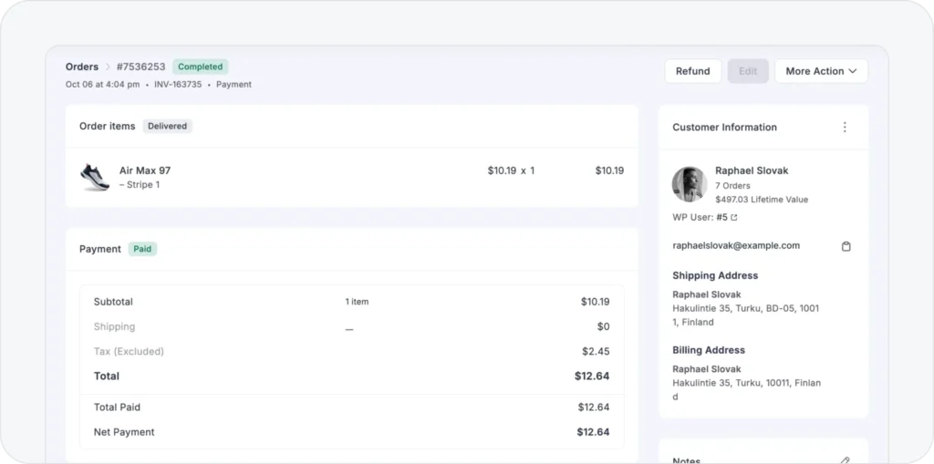Open the More Action dropdown
934x464 pixels.
pyautogui.click(x=821, y=71)
